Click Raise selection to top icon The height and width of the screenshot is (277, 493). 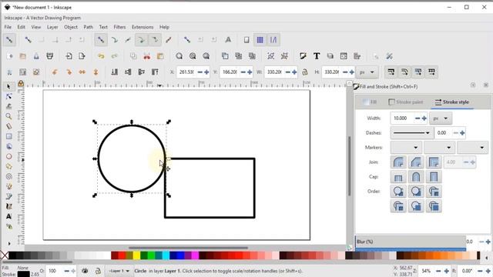pyautogui.click(x=155, y=72)
